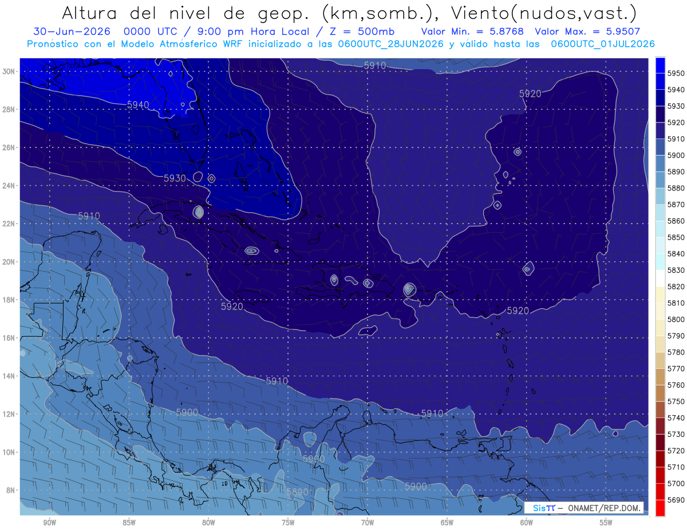The width and height of the screenshot is (687, 530).
Task: Click the legend value '5800'
Action: 676,320
